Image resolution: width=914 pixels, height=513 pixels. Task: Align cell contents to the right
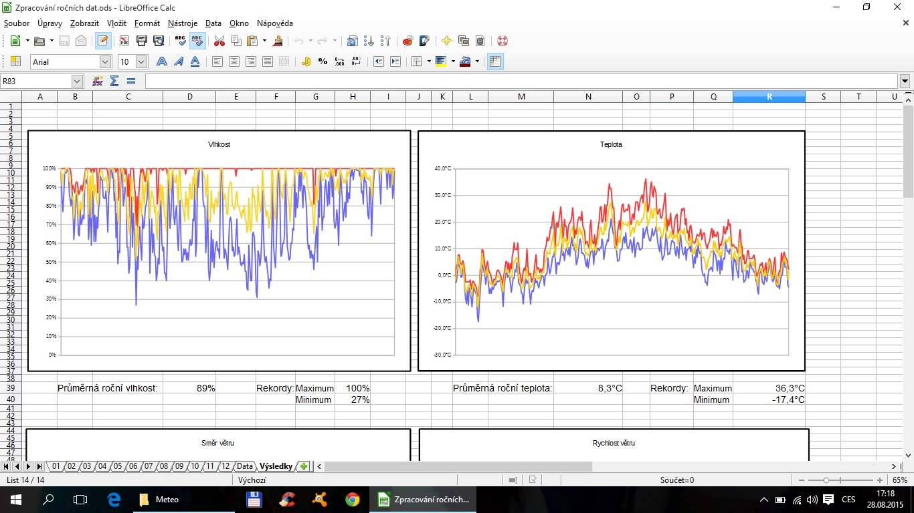251,61
